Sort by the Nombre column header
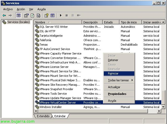167x124 pixels. point(58,22)
